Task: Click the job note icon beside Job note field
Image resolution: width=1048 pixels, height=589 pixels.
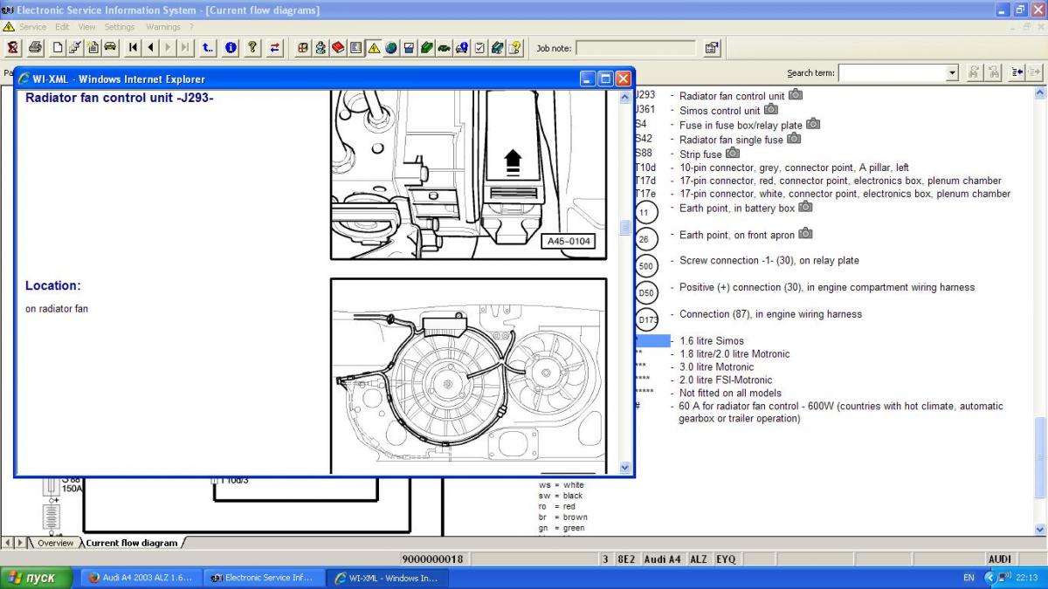Action: coord(712,48)
